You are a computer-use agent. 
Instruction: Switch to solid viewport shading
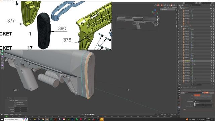pyautogui.click(x=171, y=5)
